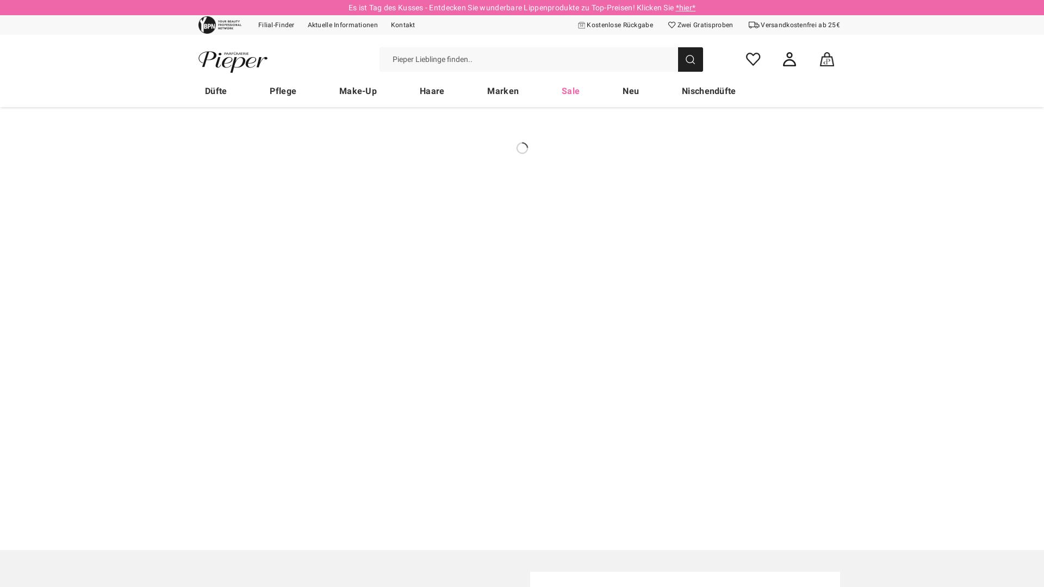
Task: Expand the Nischendüfte menu category
Action: point(709,91)
